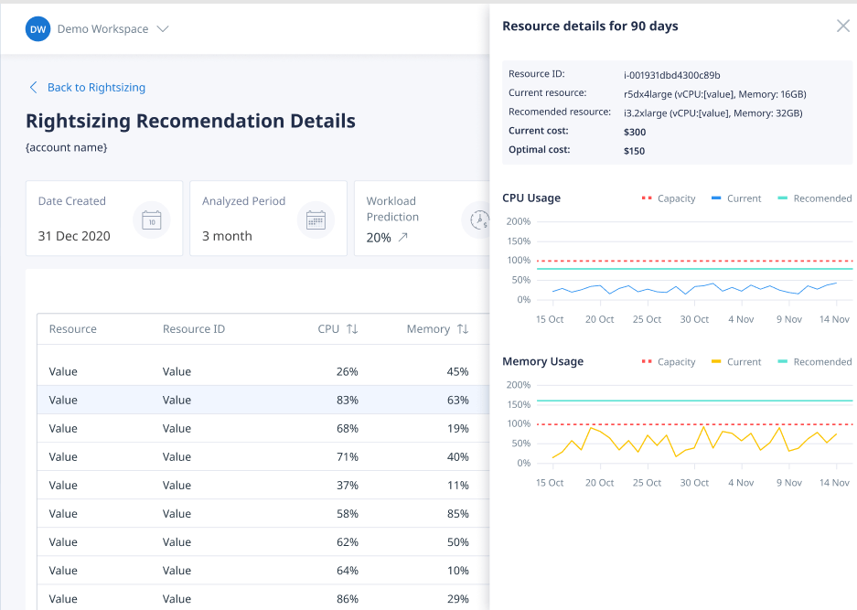This screenshot has height=610, width=857.
Task: Select the row with CPU 58%
Action: [x=263, y=514]
